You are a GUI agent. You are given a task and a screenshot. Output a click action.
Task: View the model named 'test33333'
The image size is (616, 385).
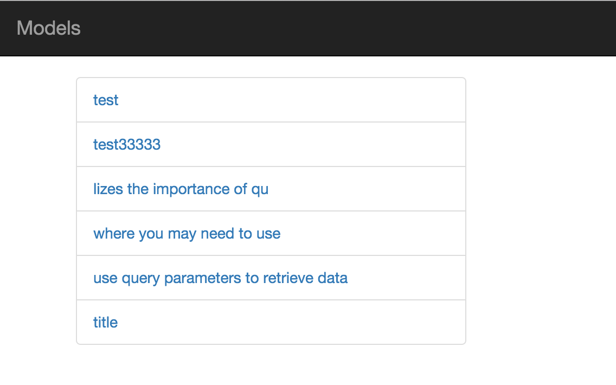(127, 145)
